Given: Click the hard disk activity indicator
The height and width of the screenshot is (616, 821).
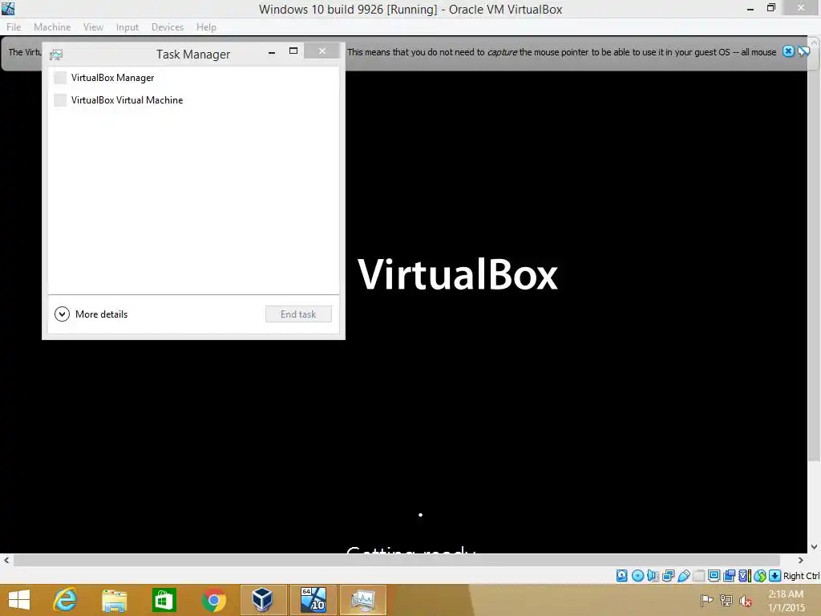Looking at the screenshot, I should pos(621,576).
